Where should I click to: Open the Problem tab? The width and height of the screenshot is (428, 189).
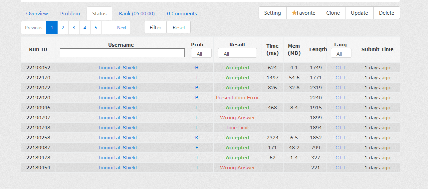[x=70, y=14]
